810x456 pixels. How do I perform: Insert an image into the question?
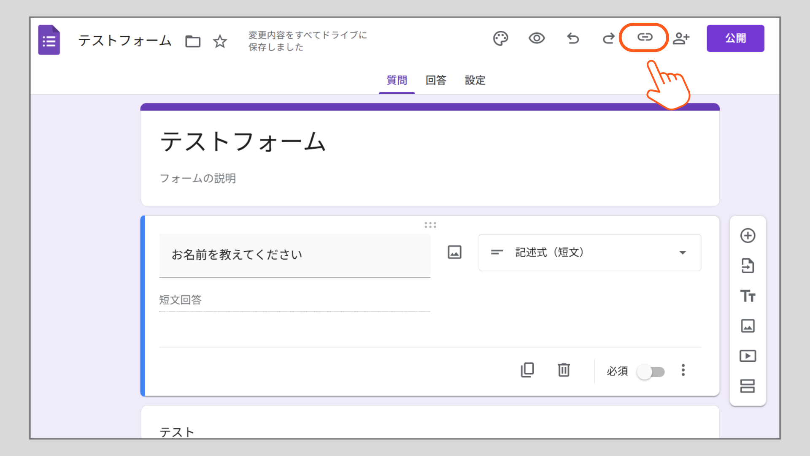point(454,252)
